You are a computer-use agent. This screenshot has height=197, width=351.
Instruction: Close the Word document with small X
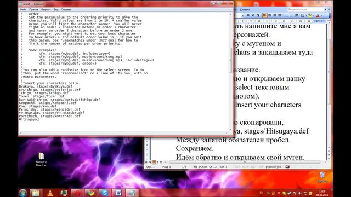pyautogui.click(x=329, y=9)
